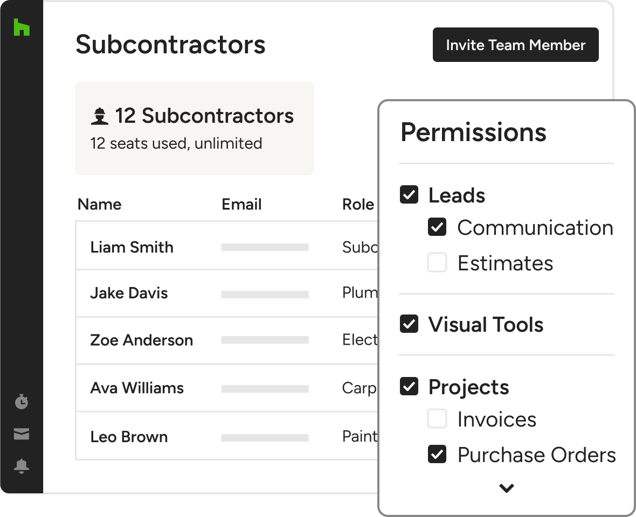Click the 12 Subcontractors summary card

pos(194,128)
